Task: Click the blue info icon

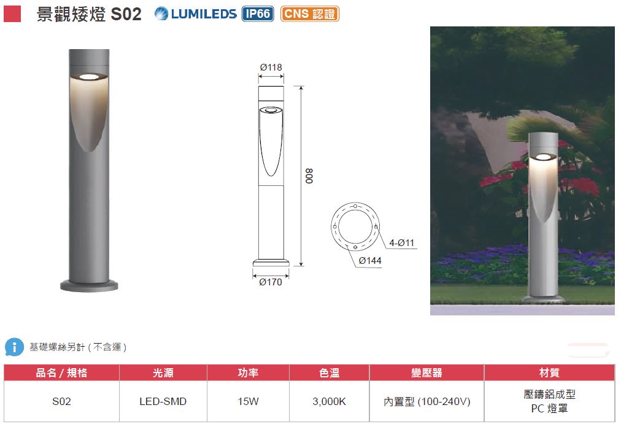Action: [14, 347]
